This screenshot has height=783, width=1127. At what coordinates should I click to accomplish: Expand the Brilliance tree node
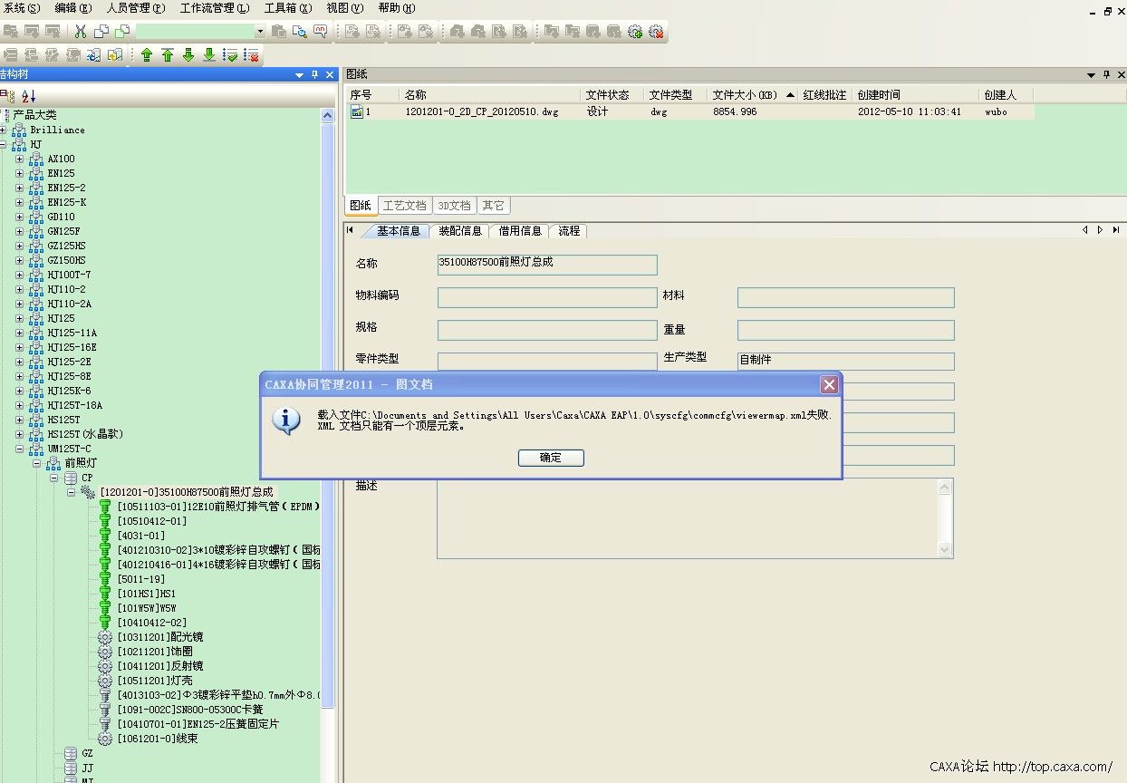3,130
